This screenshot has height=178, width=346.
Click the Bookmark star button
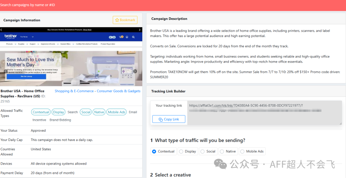pyautogui.click(x=125, y=20)
